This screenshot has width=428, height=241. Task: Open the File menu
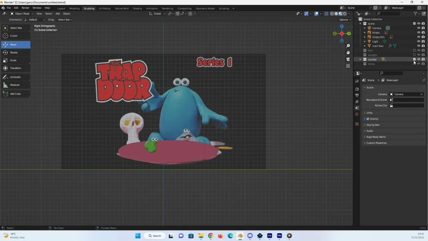tap(9, 8)
